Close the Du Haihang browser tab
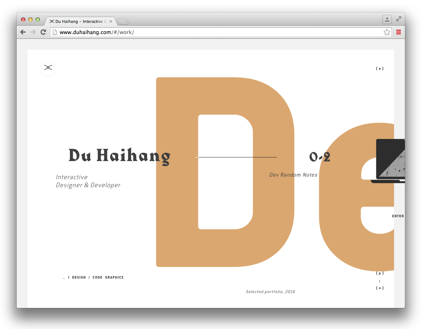 [x=111, y=21]
